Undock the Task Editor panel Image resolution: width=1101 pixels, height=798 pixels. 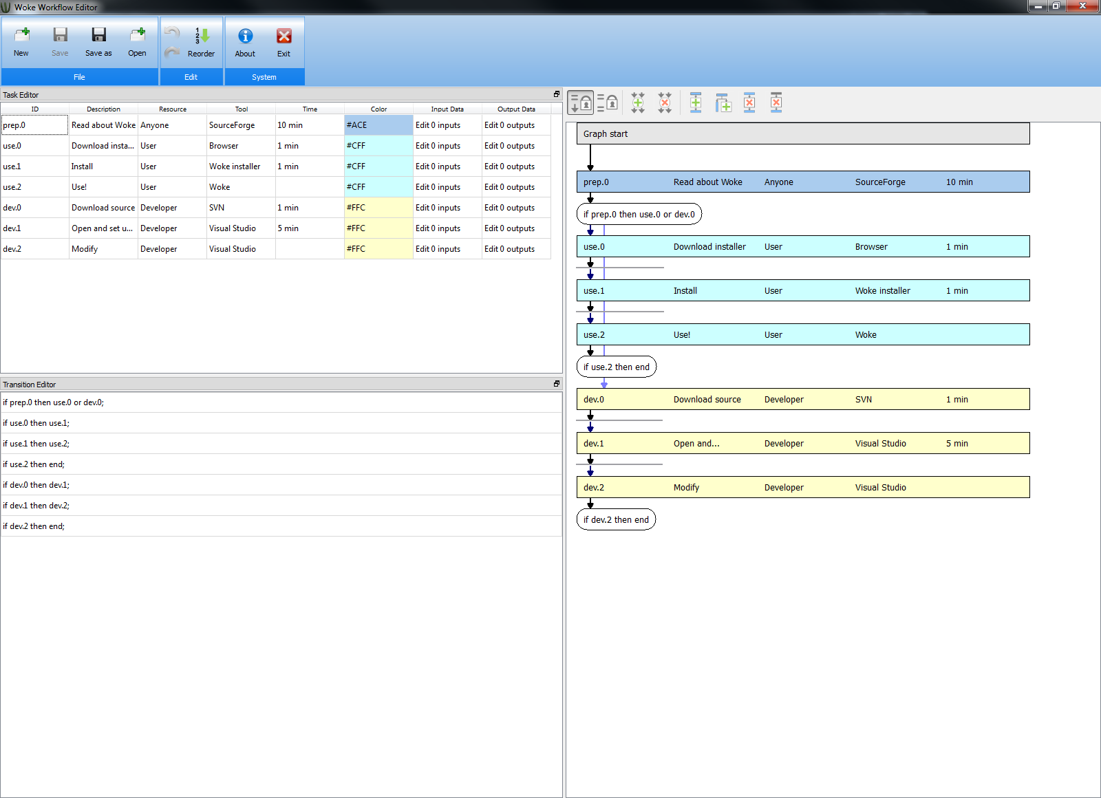pyautogui.click(x=557, y=94)
